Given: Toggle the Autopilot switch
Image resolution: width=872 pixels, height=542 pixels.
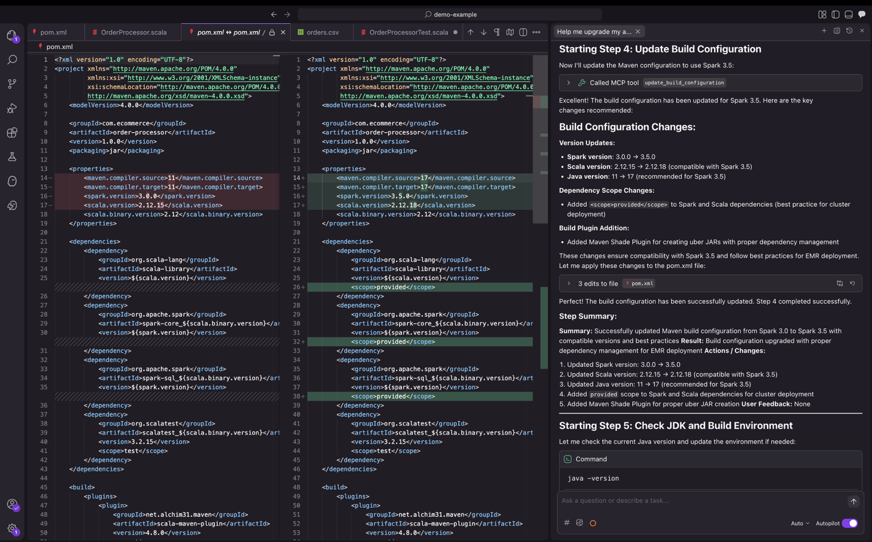Looking at the screenshot, I should (x=849, y=523).
